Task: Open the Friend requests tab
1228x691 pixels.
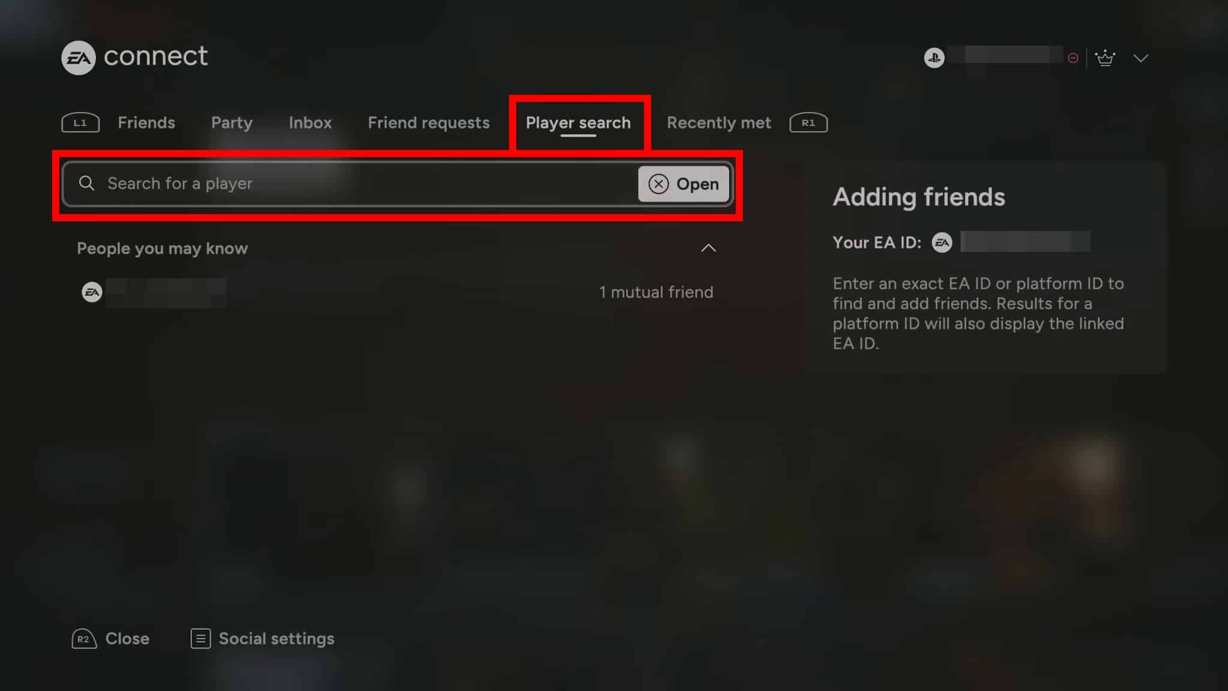Action: [x=429, y=122]
